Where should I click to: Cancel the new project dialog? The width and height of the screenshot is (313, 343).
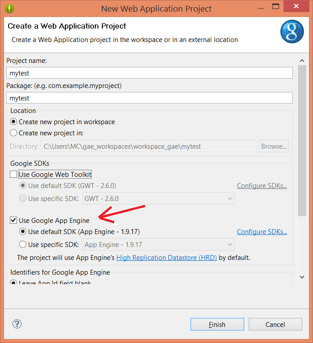pos(275,324)
